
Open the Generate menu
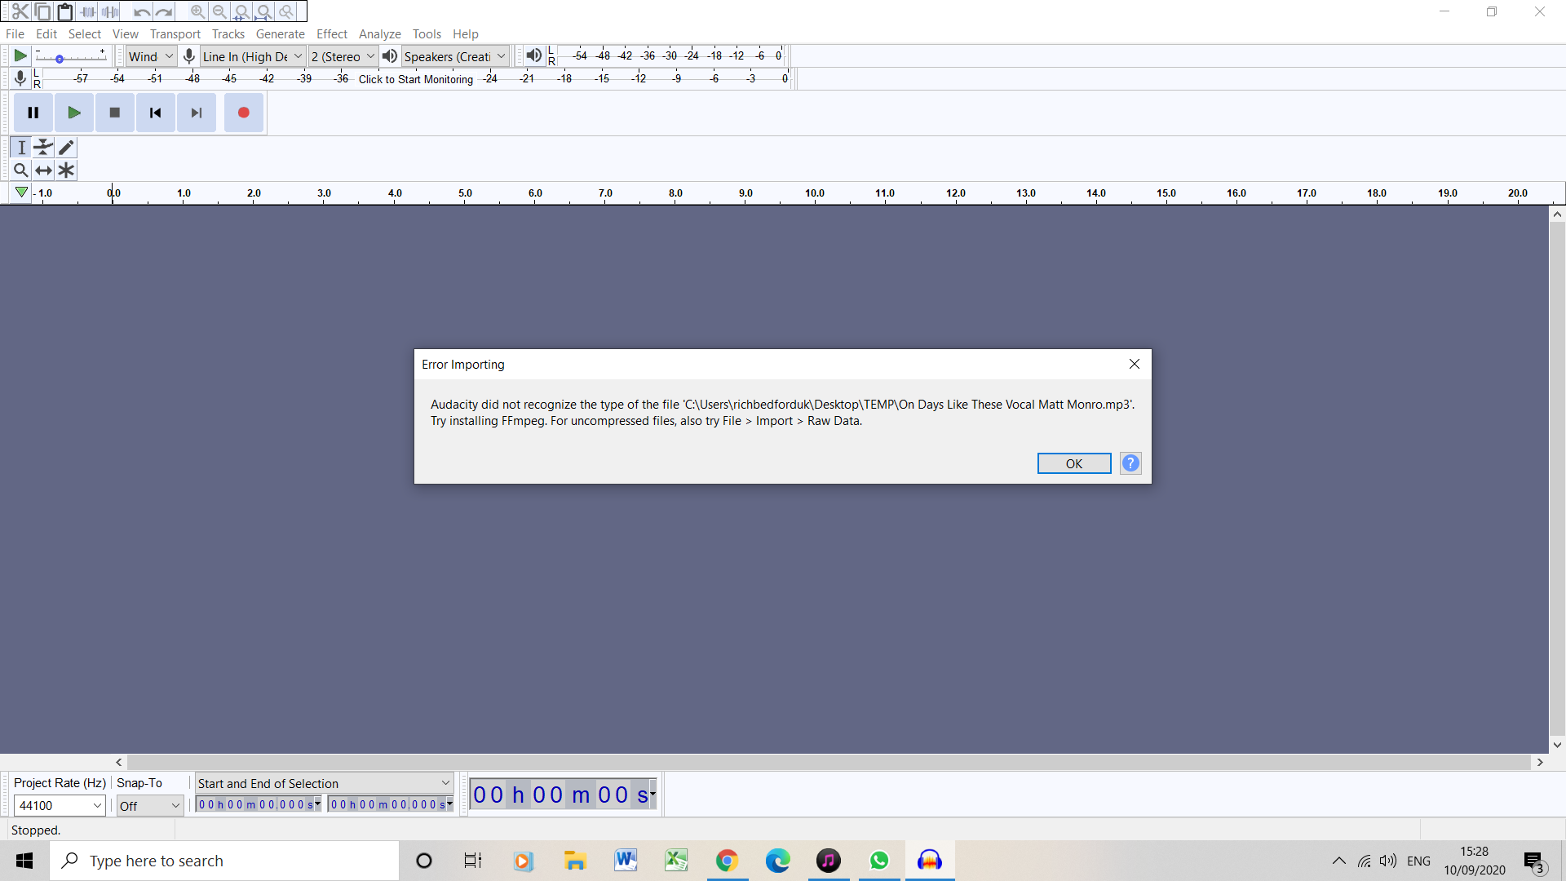click(x=280, y=33)
